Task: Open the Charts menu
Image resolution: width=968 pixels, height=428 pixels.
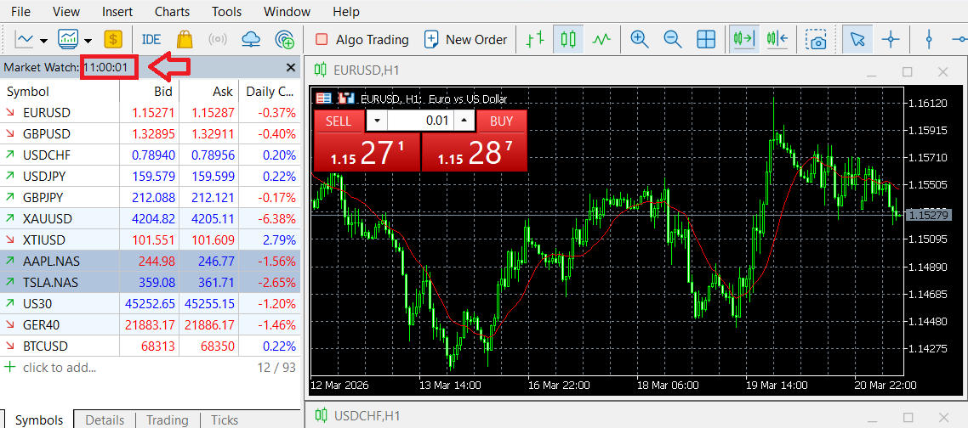Action: click(x=172, y=11)
